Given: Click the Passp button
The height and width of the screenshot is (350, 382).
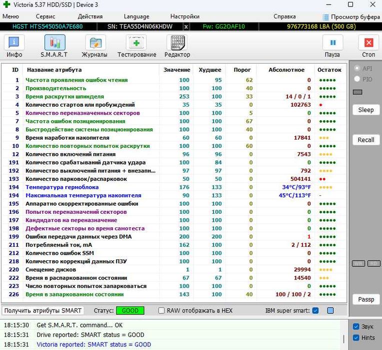Looking at the screenshot, I should point(366,299).
